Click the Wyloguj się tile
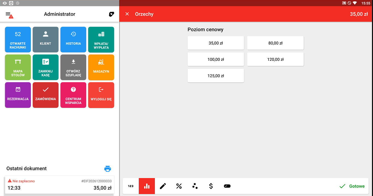The width and height of the screenshot is (373, 196). click(x=101, y=95)
